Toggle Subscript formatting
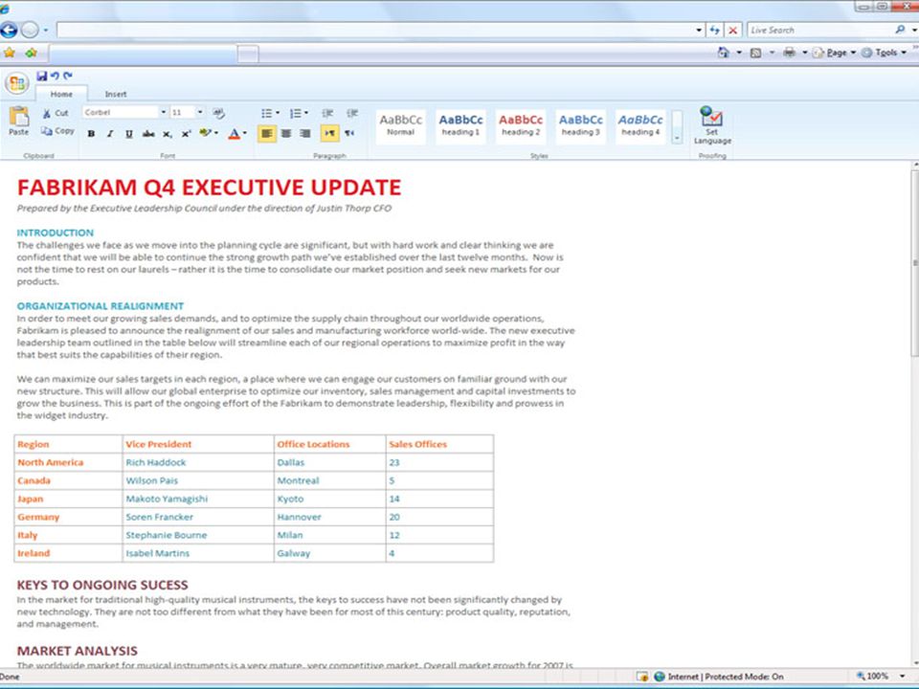Viewport: 919px width, 689px height. 167,134
